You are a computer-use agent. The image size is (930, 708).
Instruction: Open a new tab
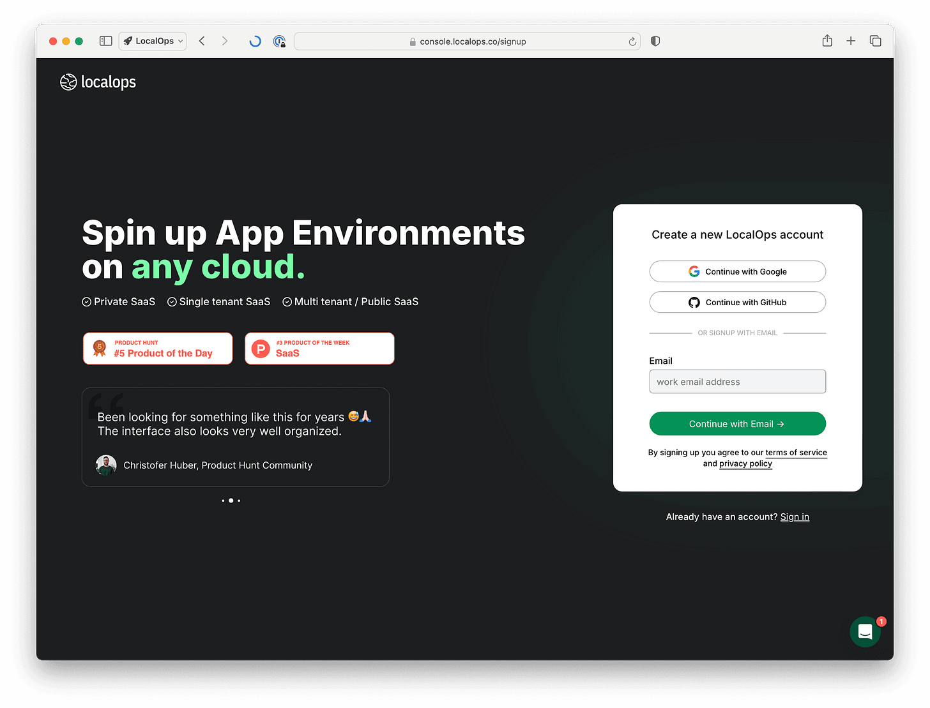851,41
